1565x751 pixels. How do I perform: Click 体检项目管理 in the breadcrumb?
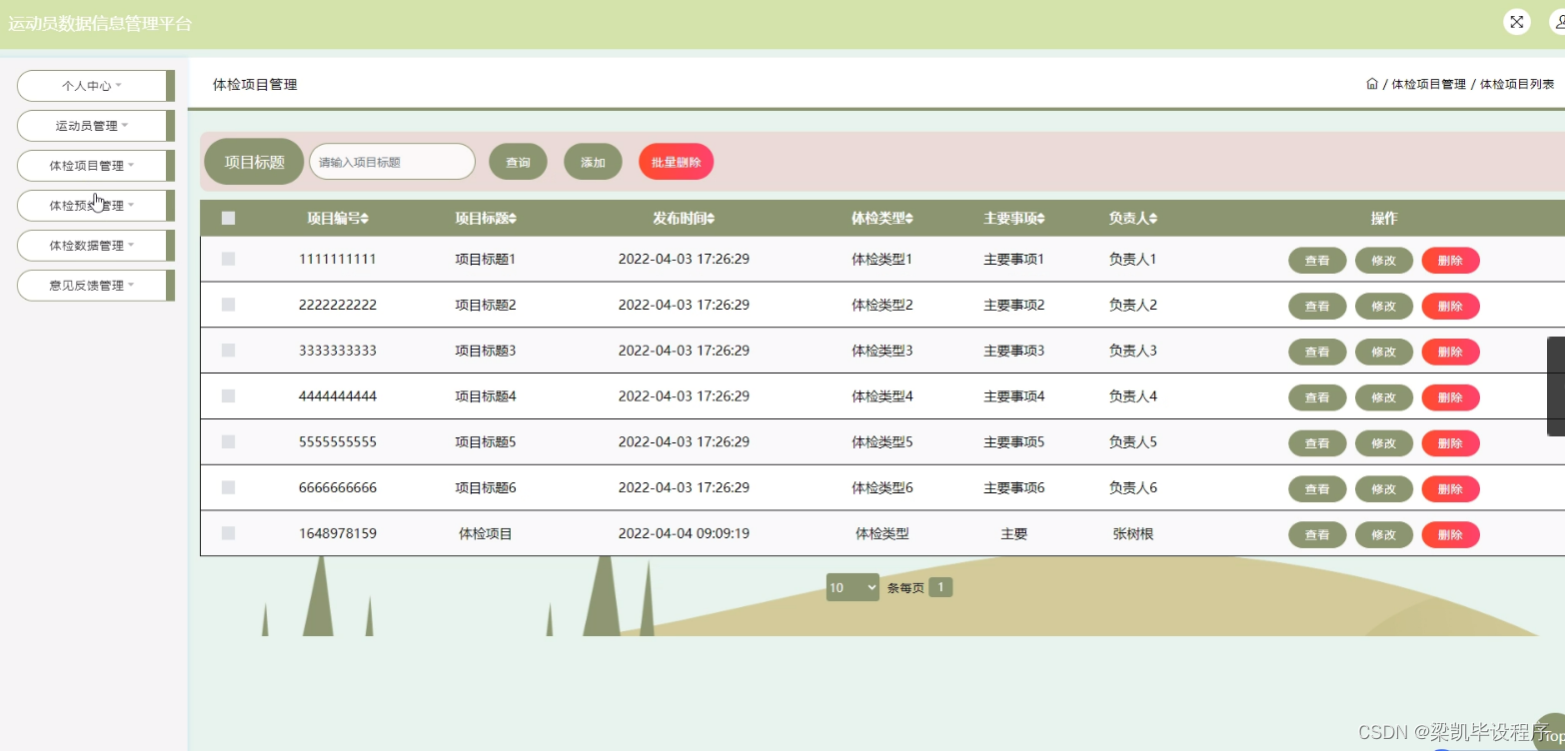[x=1428, y=85]
